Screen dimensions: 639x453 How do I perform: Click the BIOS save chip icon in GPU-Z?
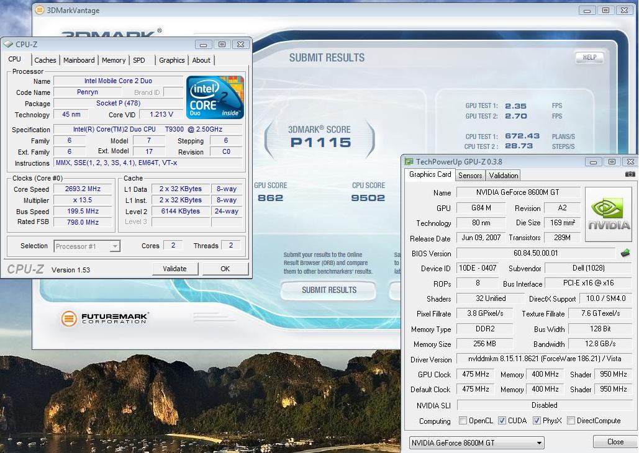coord(625,253)
